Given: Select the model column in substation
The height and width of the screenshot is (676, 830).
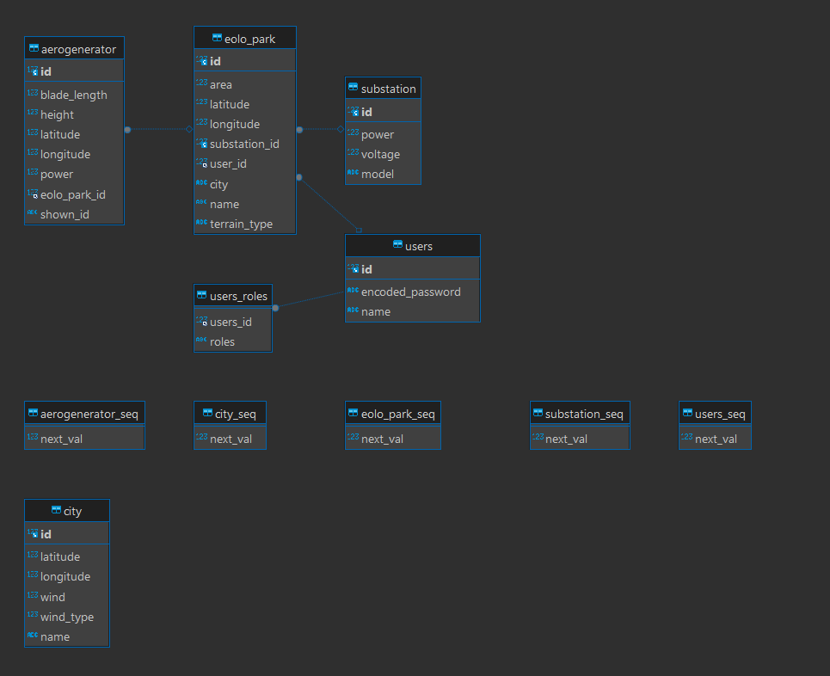Looking at the screenshot, I should (384, 174).
